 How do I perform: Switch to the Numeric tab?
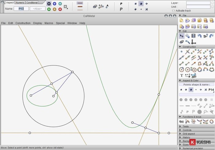[x=20, y=2]
